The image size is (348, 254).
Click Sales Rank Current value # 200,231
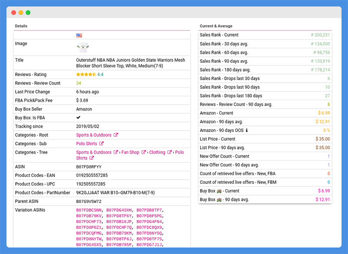tap(320, 35)
